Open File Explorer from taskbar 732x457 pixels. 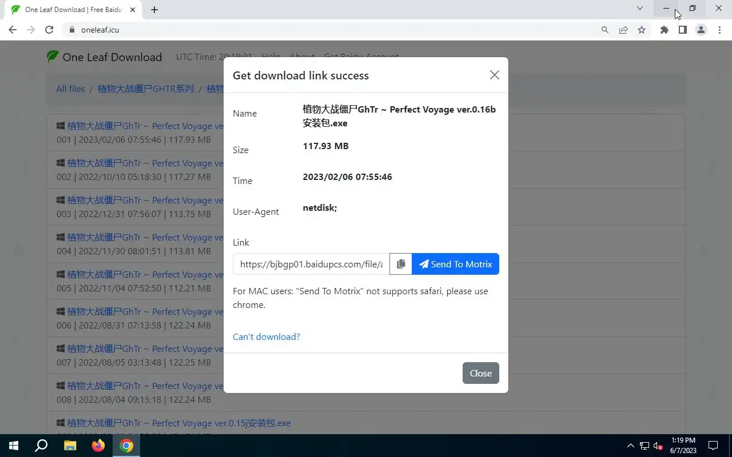70,446
